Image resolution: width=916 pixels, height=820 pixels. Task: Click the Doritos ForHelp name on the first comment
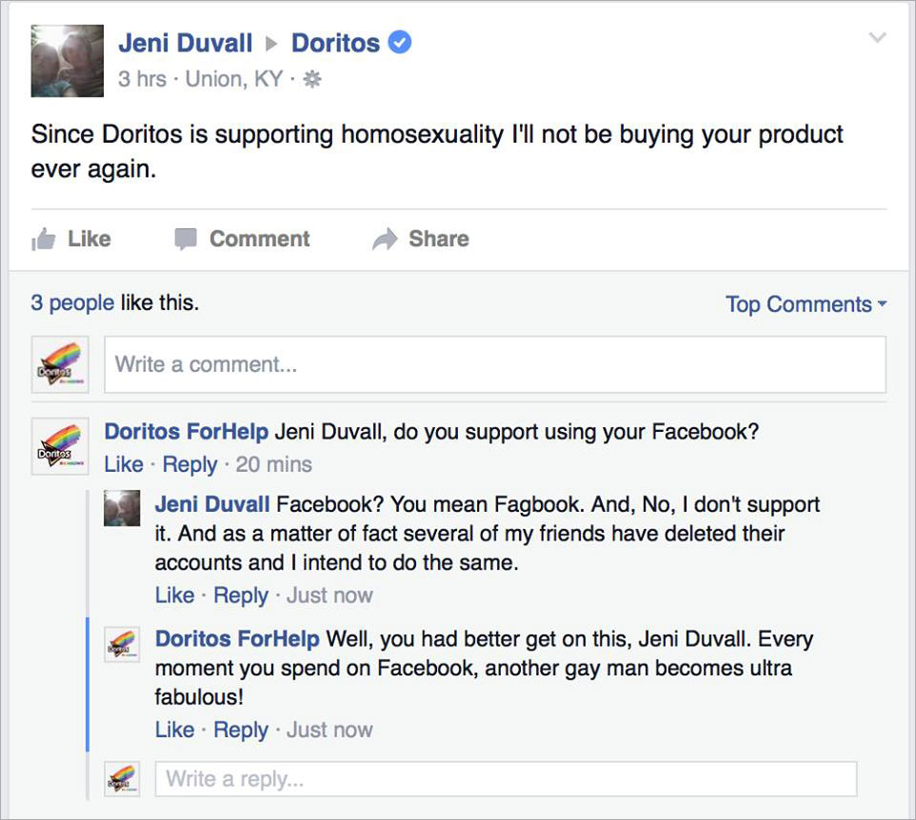coord(187,432)
